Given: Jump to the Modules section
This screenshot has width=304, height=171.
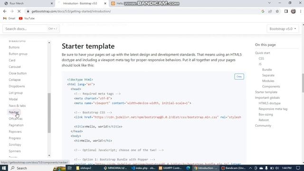Looking at the screenshot, I should [268, 81].
